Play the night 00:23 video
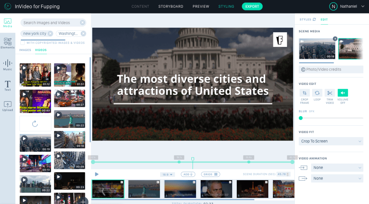Viewport: 369px width, 204px height. (58, 177)
